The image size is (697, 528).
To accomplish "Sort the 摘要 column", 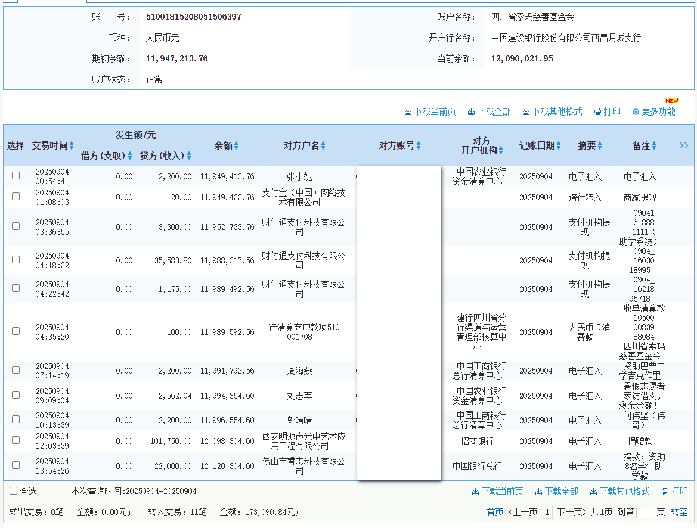I will coord(600,146).
